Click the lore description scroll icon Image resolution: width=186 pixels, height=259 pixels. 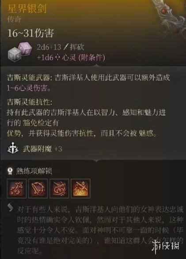11,207
